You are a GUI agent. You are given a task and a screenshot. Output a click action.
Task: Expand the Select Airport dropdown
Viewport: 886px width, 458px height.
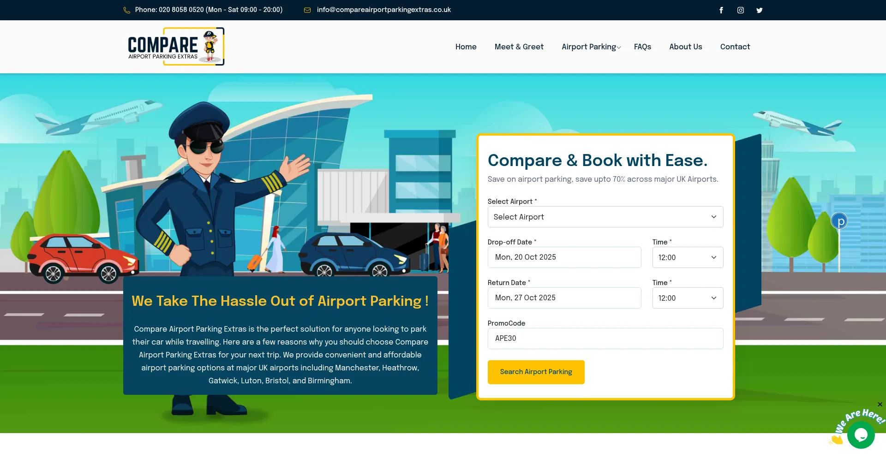[x=605, y=217]
